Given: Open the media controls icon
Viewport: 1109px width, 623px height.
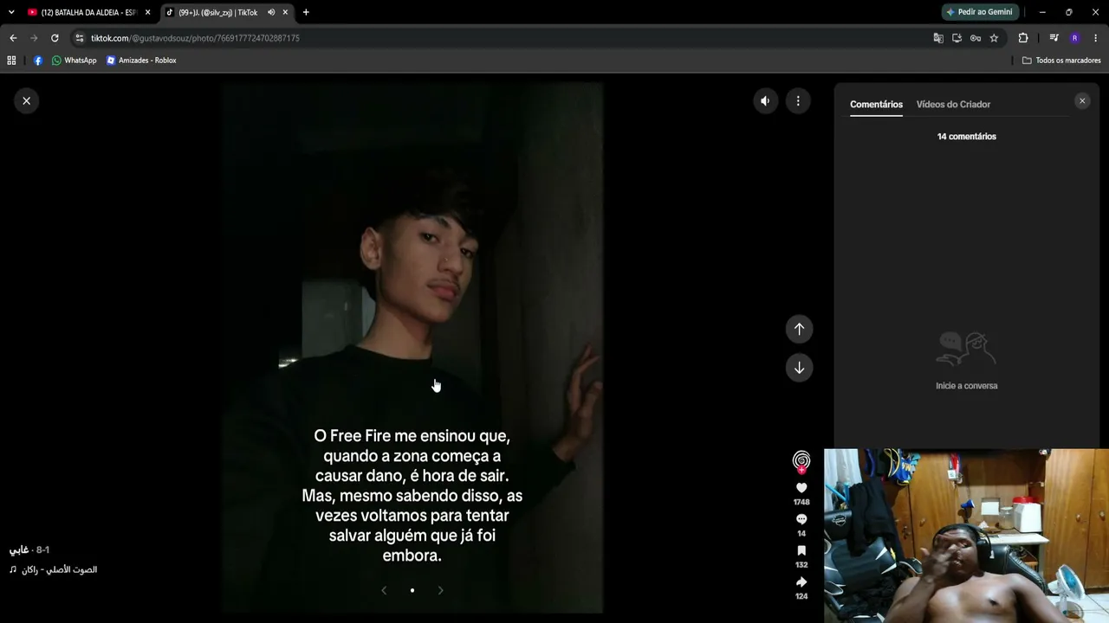Looking at the screenshot, I should point(1054,38).
